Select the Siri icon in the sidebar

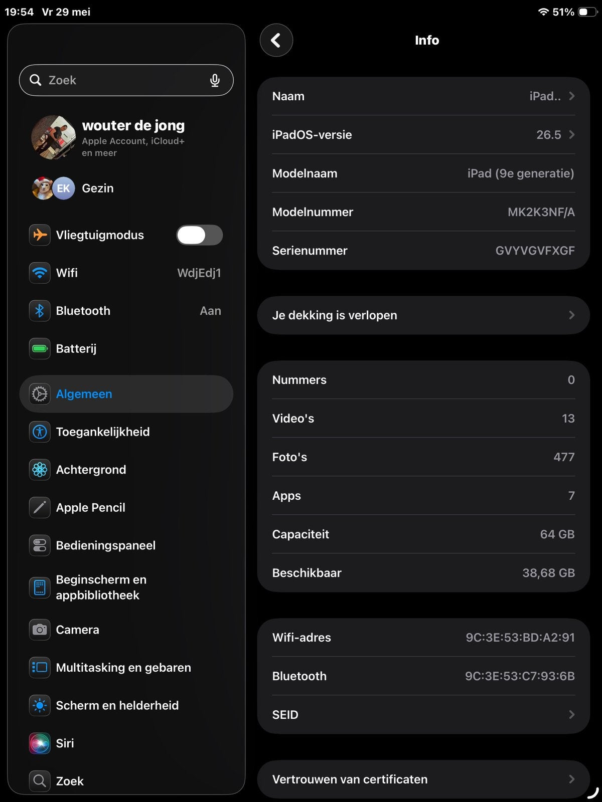40,743
